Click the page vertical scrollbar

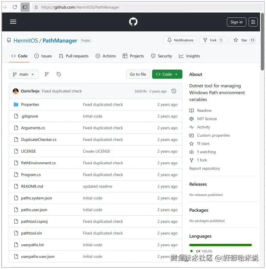(262, 42)
